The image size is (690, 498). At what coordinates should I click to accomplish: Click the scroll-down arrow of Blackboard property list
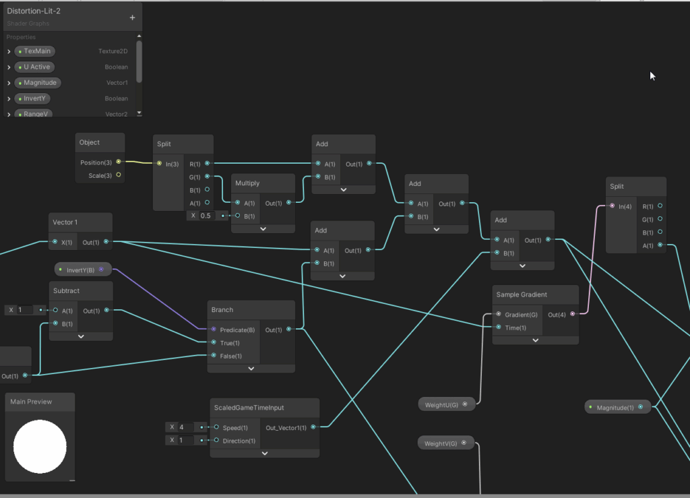click(x=139, y=113)
